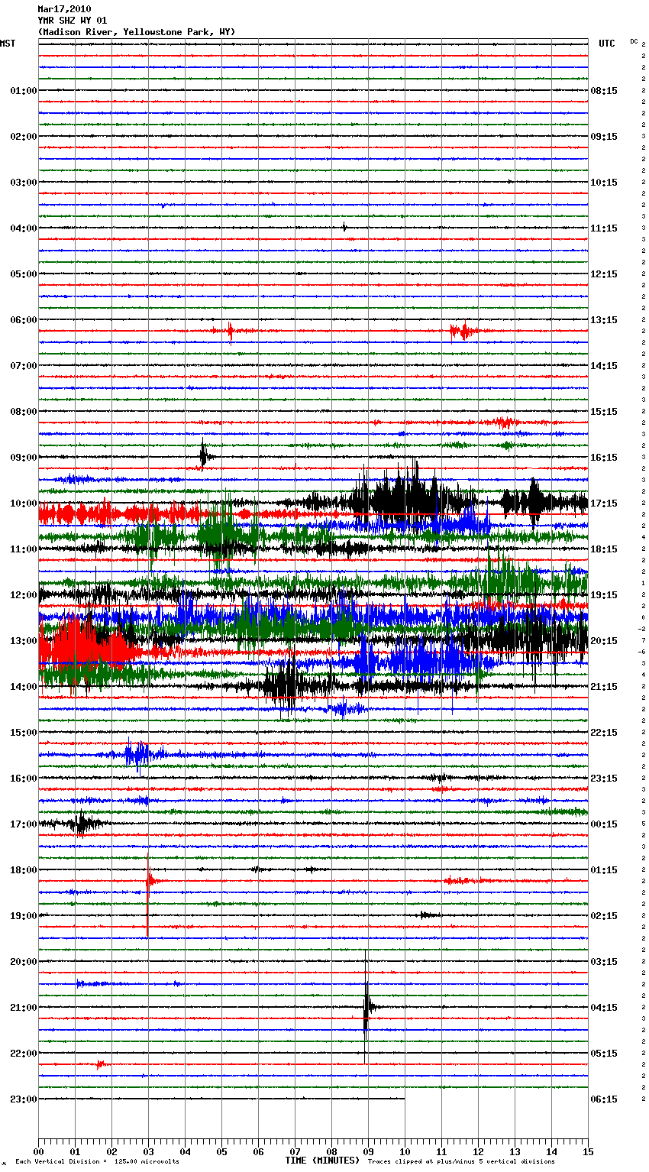Select the 02:00 MST time label
This screenshot has width=649, height=1172.
click(x=23, y=137)
